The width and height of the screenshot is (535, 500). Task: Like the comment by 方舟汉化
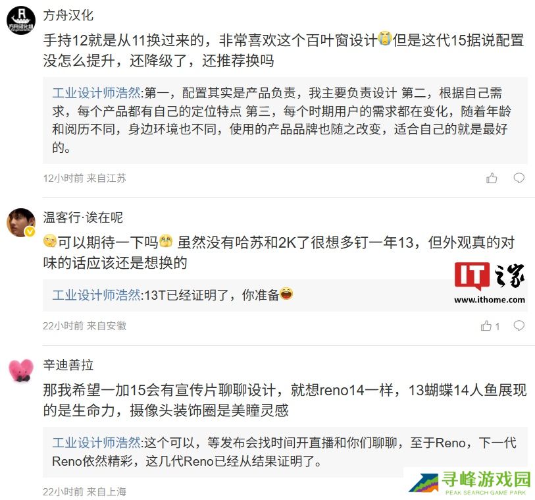click(x=492, y=178)
